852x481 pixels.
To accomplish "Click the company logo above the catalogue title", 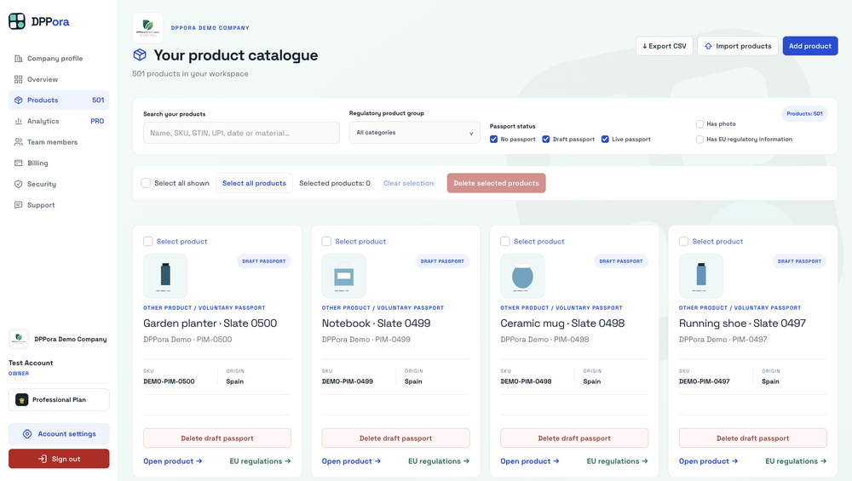I will pos(147,28).
